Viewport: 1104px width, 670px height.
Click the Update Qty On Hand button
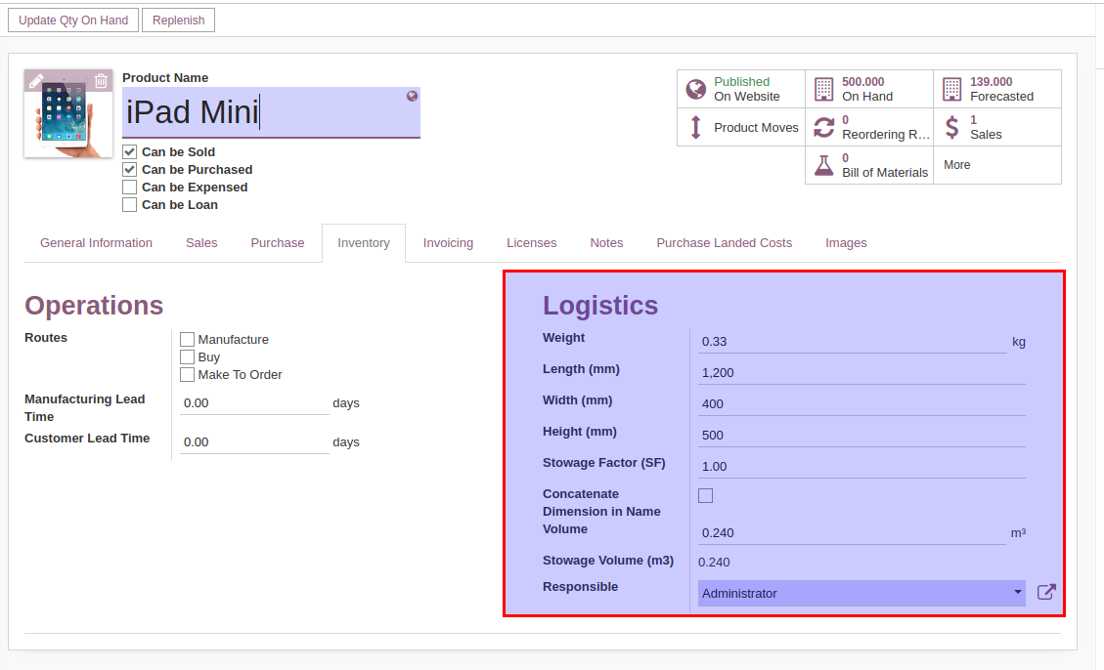(72, 20)
